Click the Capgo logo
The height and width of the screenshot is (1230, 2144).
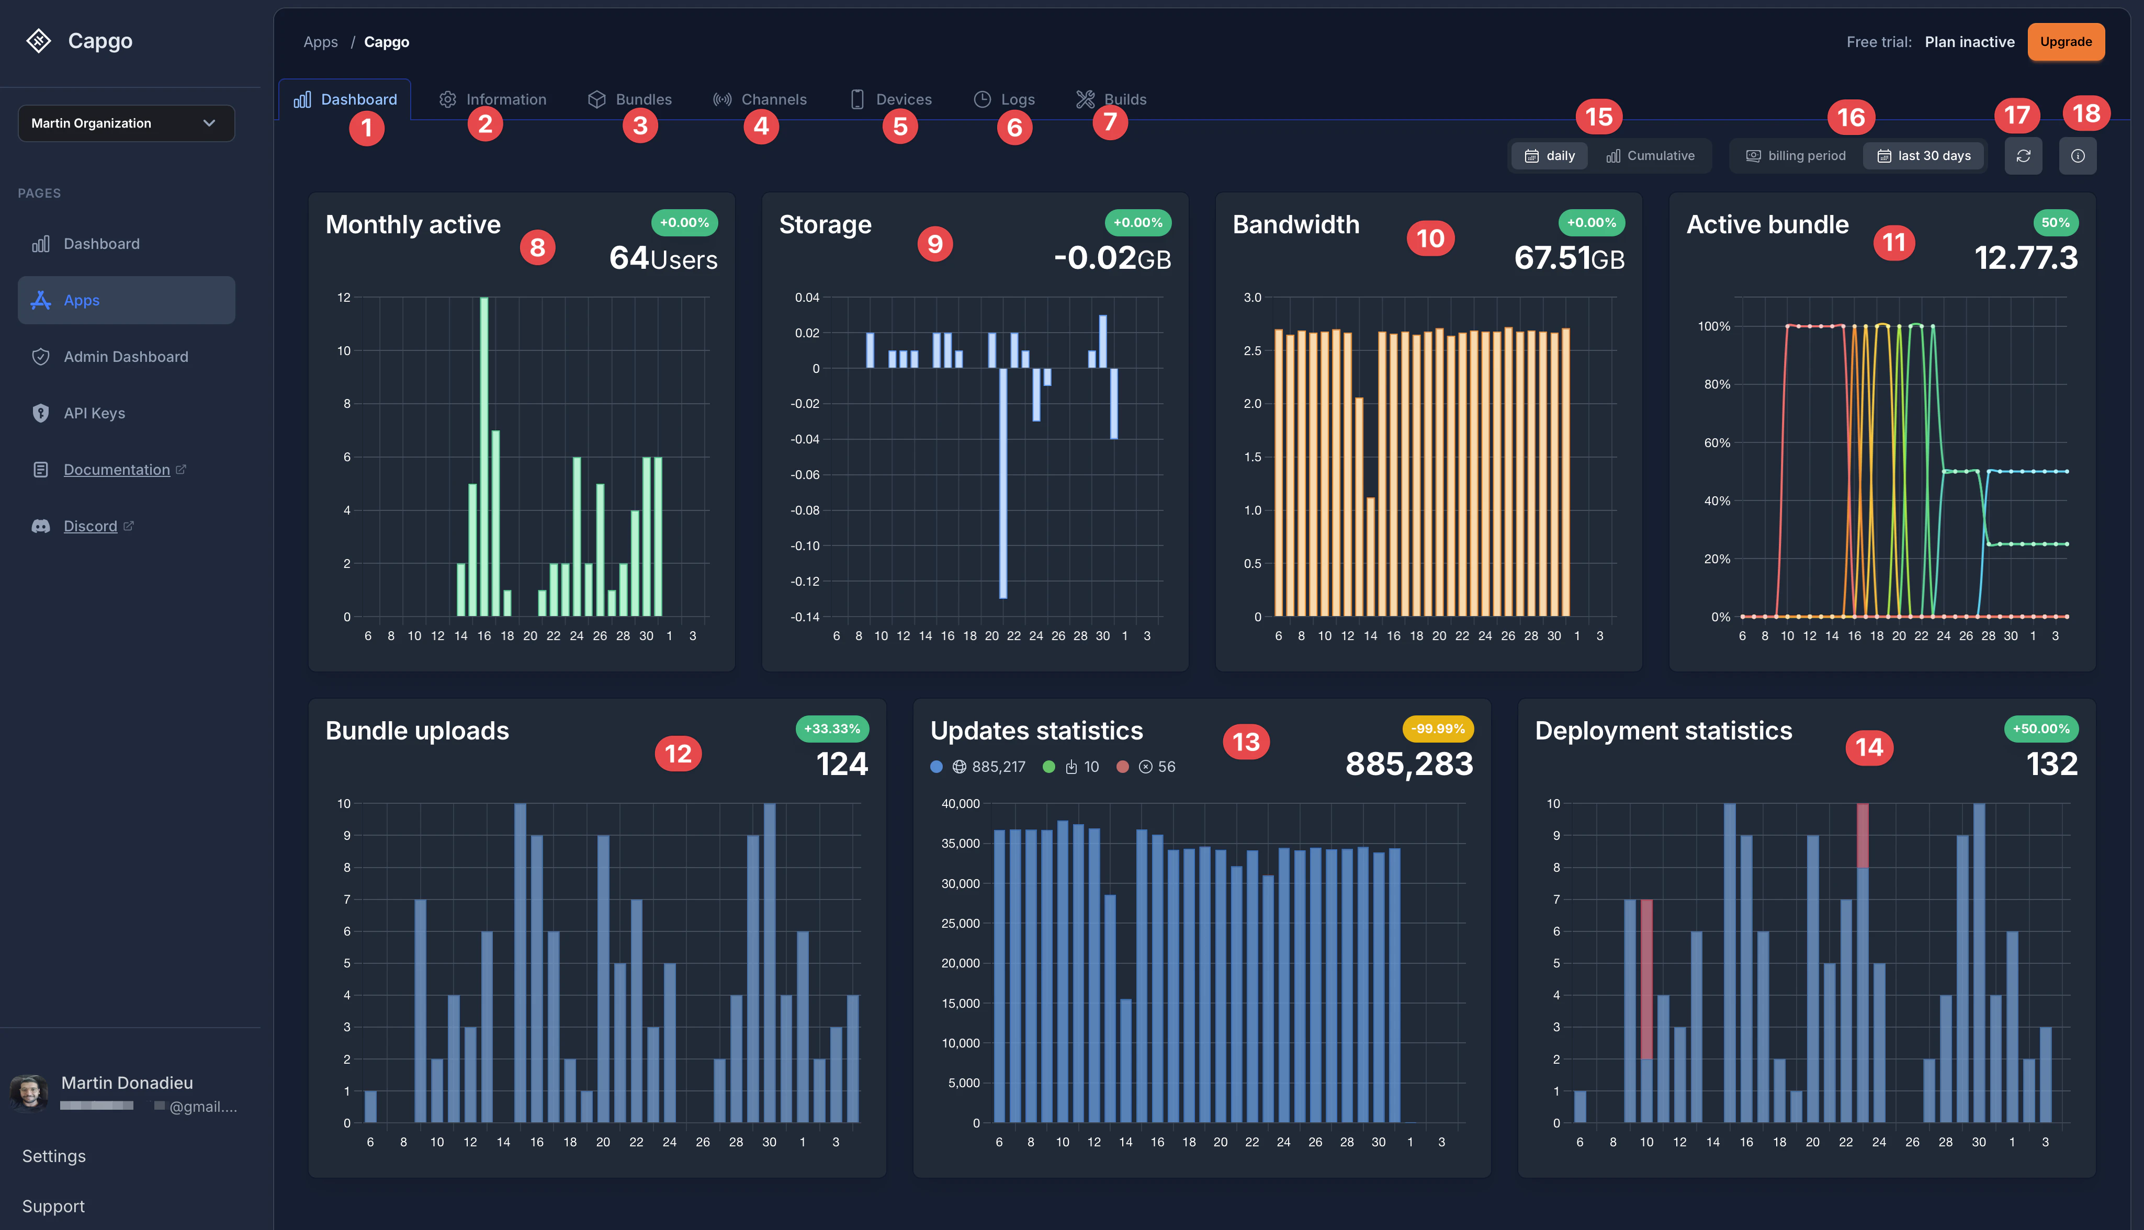[39, 40]
